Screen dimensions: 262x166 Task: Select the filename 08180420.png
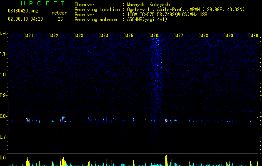pyautogui.click(x=23, y=11)
